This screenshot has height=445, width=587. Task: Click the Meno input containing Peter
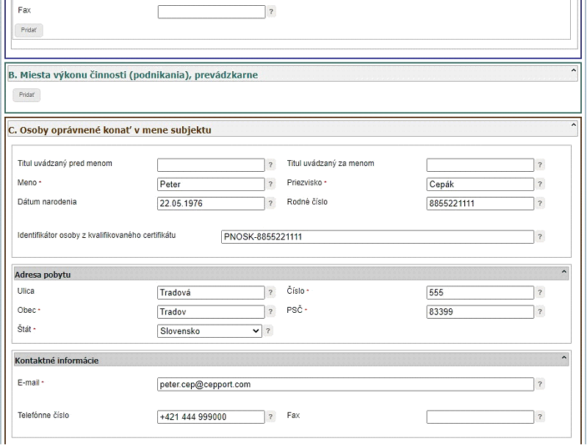pyautogui.click(x=211, y=184)
